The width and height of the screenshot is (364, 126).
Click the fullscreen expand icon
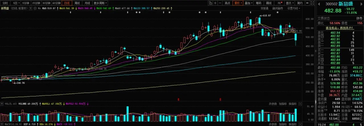pyautogui.click(x=312, y=3)
